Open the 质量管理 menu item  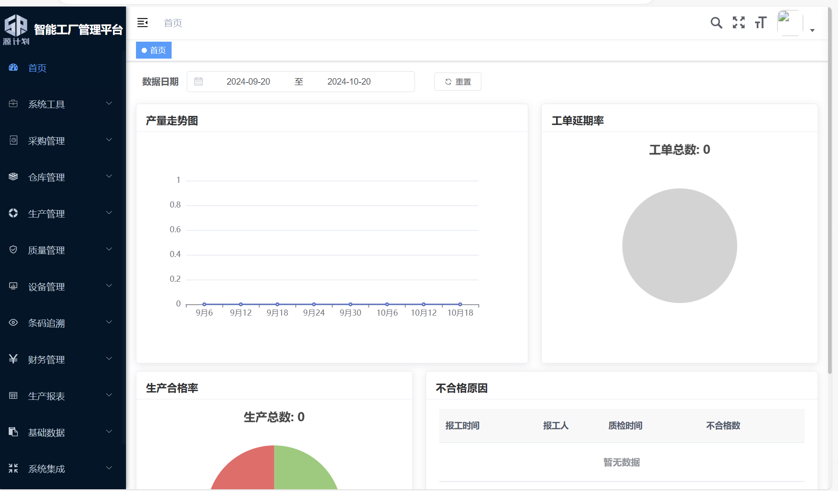(x=63, y=250)
